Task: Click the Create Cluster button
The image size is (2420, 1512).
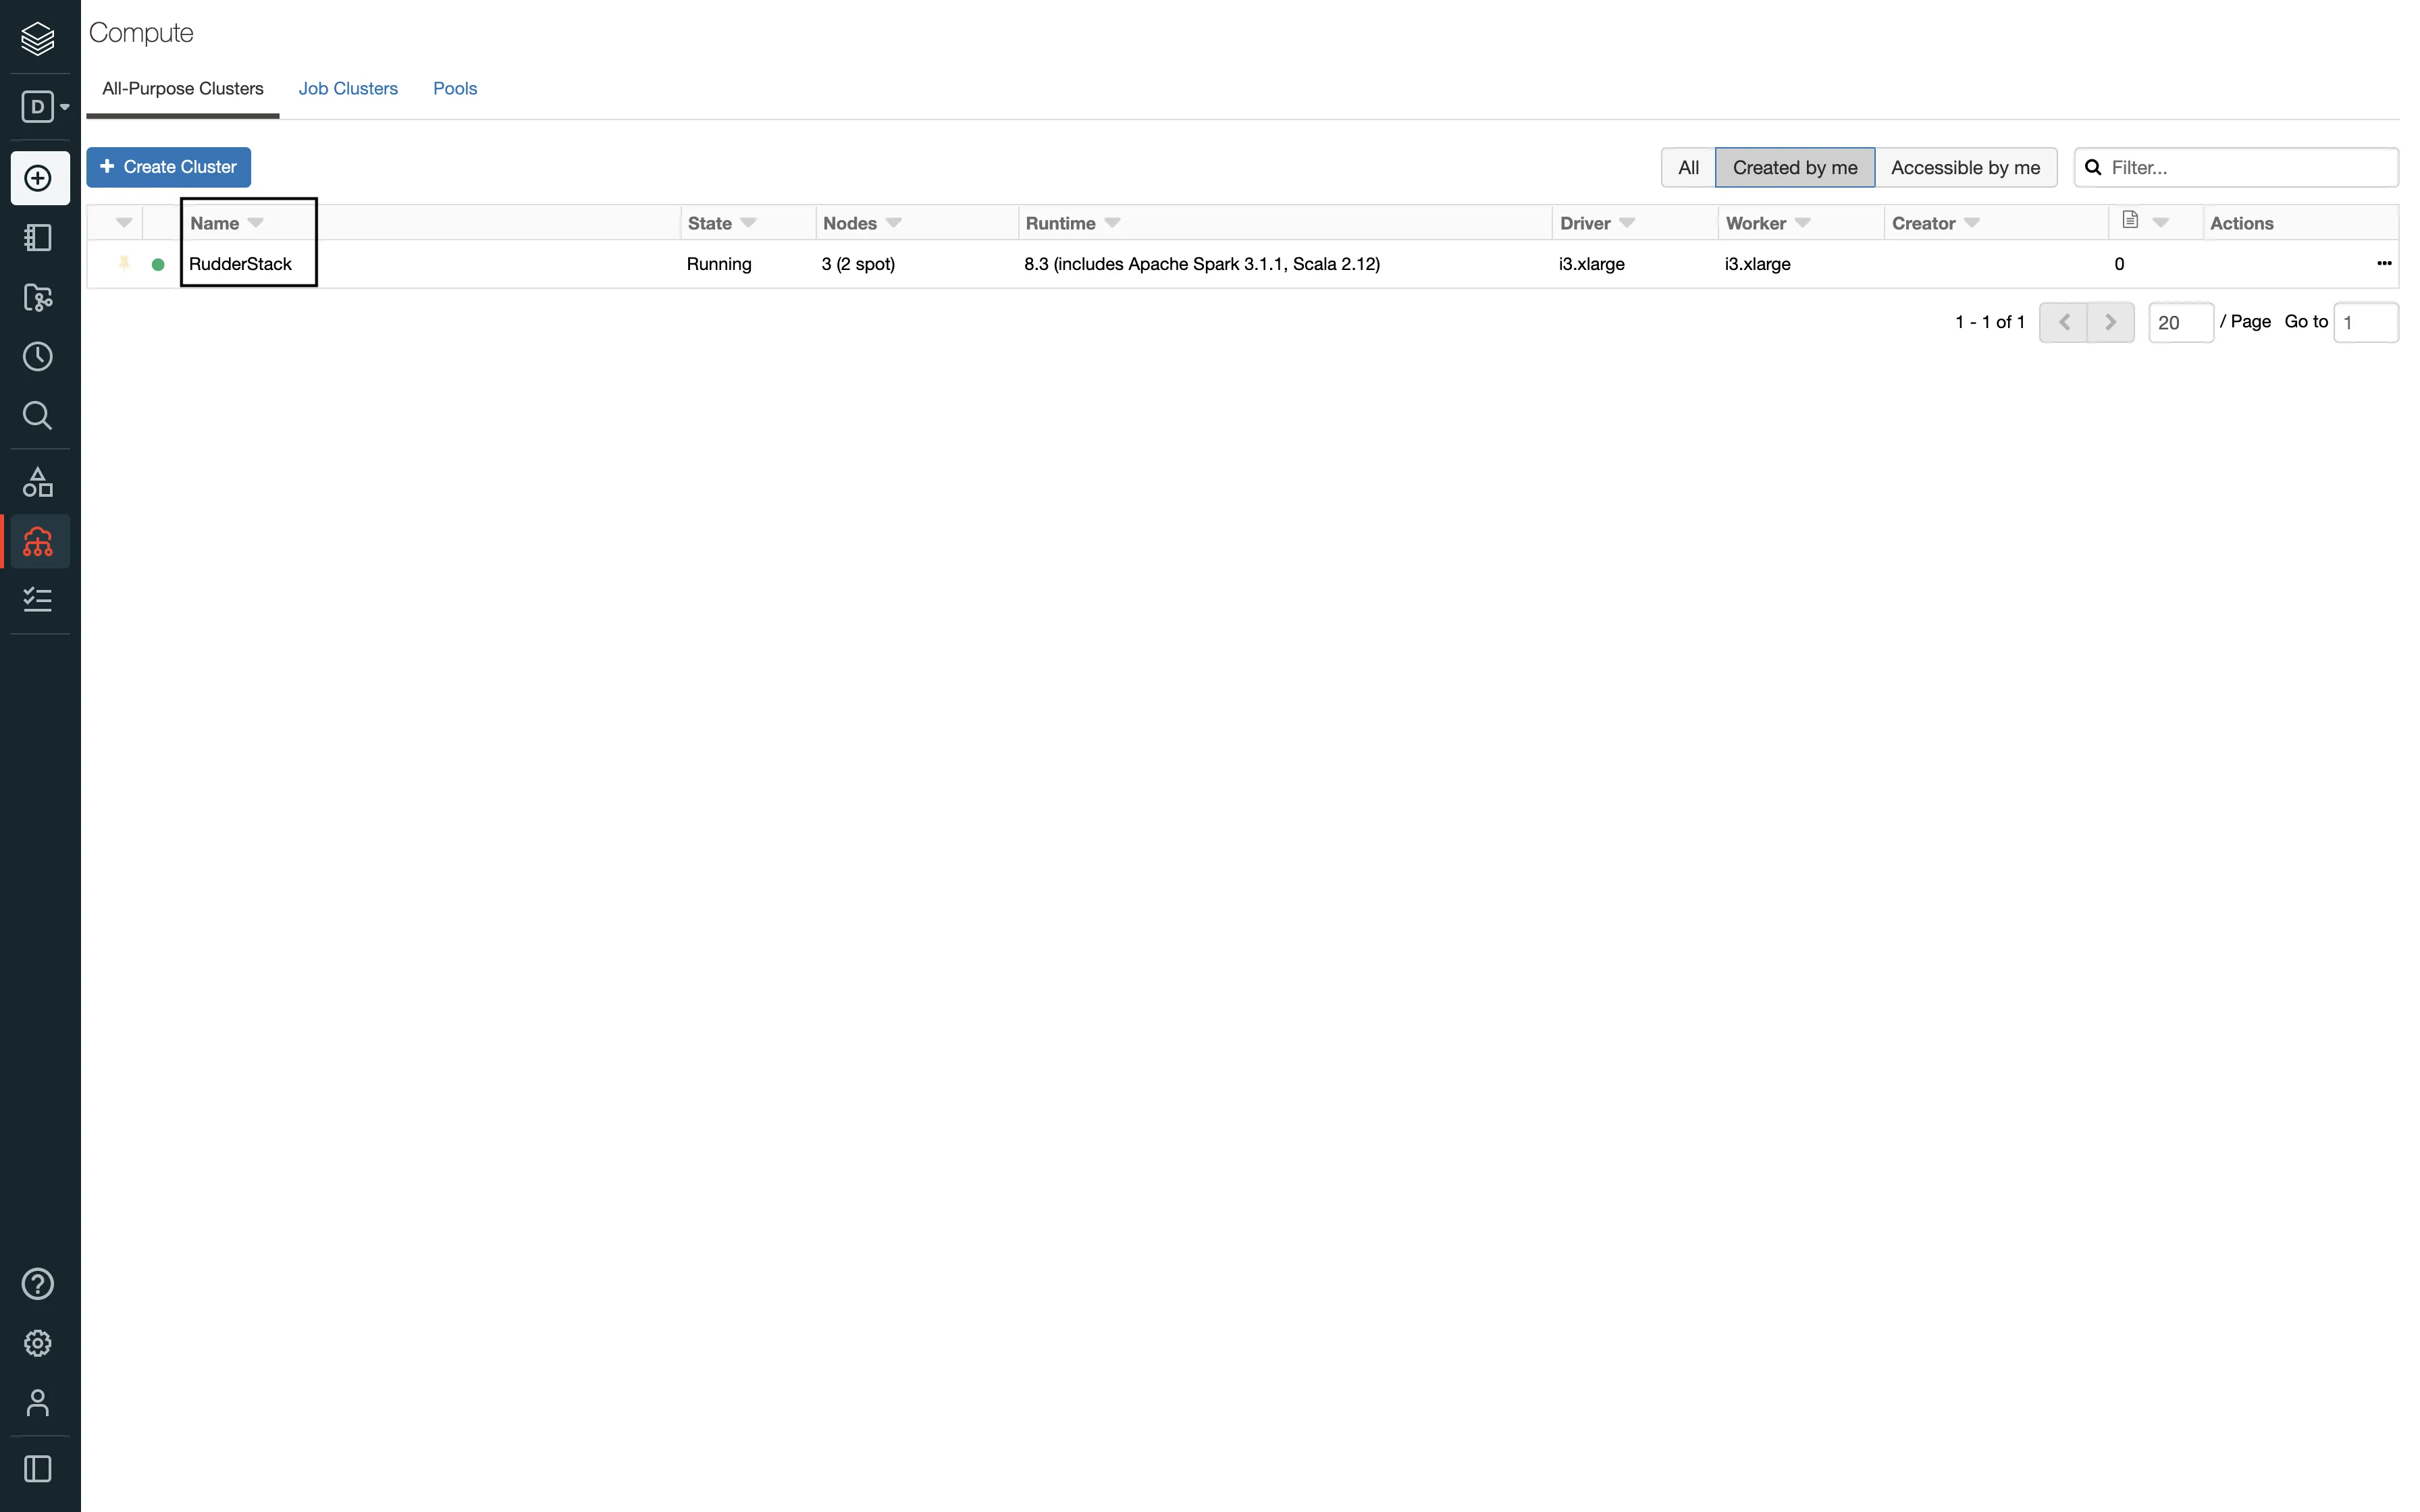Action: point(168,167)
